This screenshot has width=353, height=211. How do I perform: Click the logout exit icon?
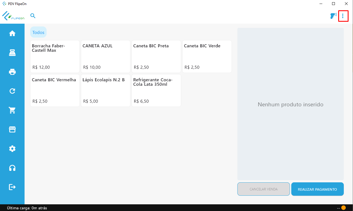click(12, 187)
